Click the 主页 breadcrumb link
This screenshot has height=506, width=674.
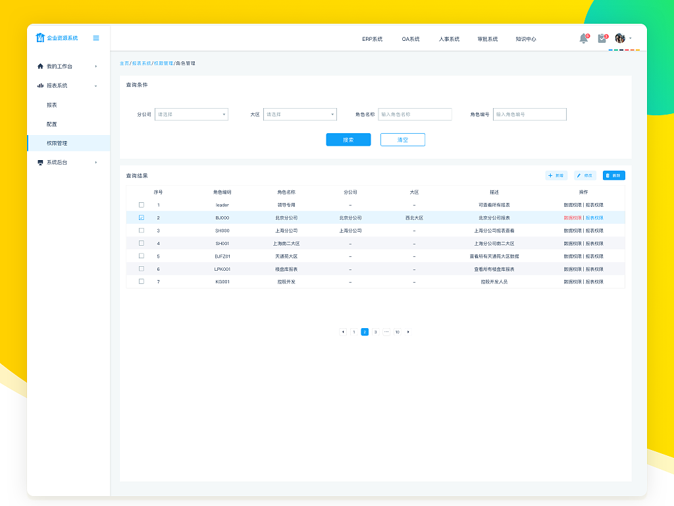[124, 63]
